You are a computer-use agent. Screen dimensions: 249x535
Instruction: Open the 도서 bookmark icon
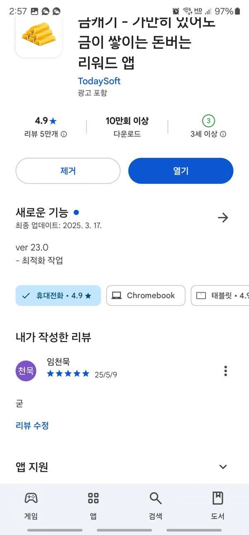pos(217,498)
